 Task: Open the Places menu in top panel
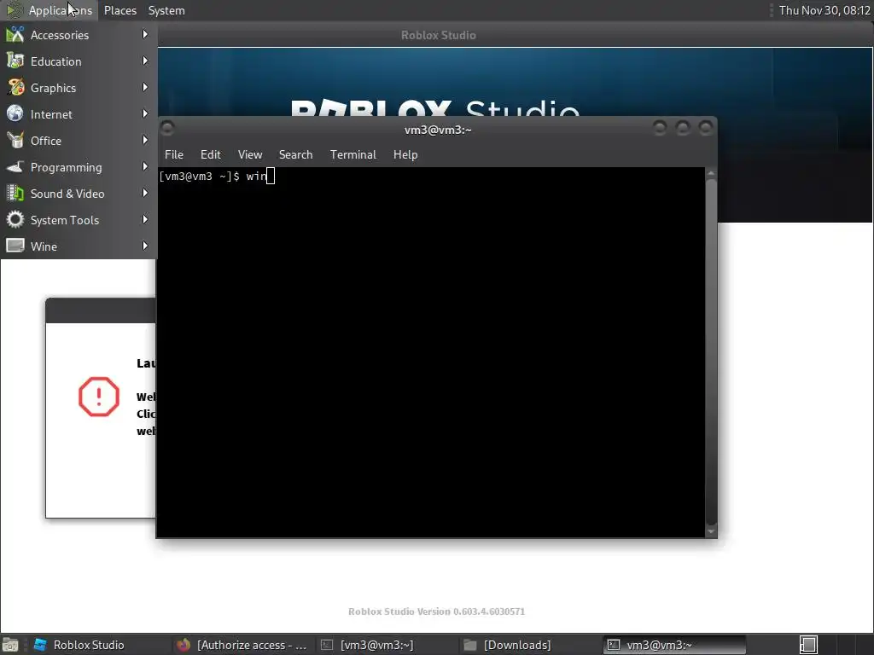click(x=119, y=10)
